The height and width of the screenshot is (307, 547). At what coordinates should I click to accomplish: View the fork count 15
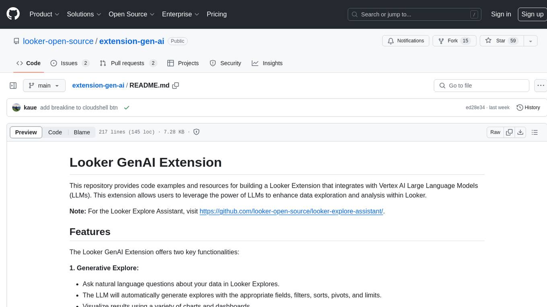tap(465, 41)
